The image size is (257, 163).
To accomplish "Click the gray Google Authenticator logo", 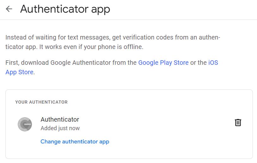I will (x=25, y=124).
